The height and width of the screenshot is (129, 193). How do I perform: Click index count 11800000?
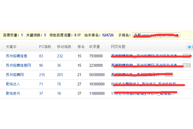(x=97, y=94)
